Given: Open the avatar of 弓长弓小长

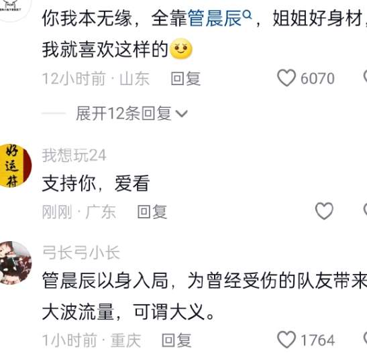Looking at the screenshot, I should [15, 263].
